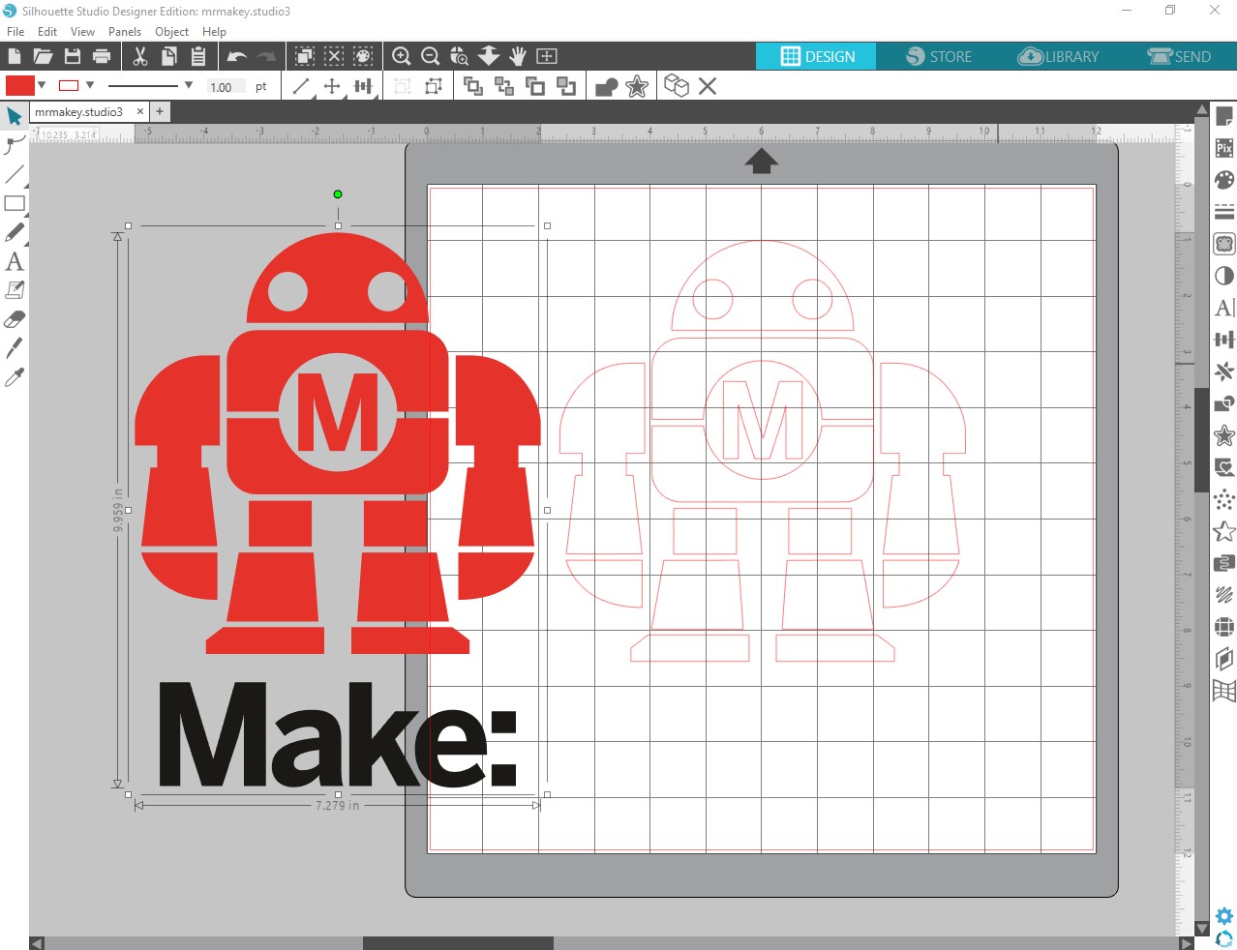The height and width of the screenshot is (950, 1237).
Task: Group selected objects
Action: [x=404, y=86]
